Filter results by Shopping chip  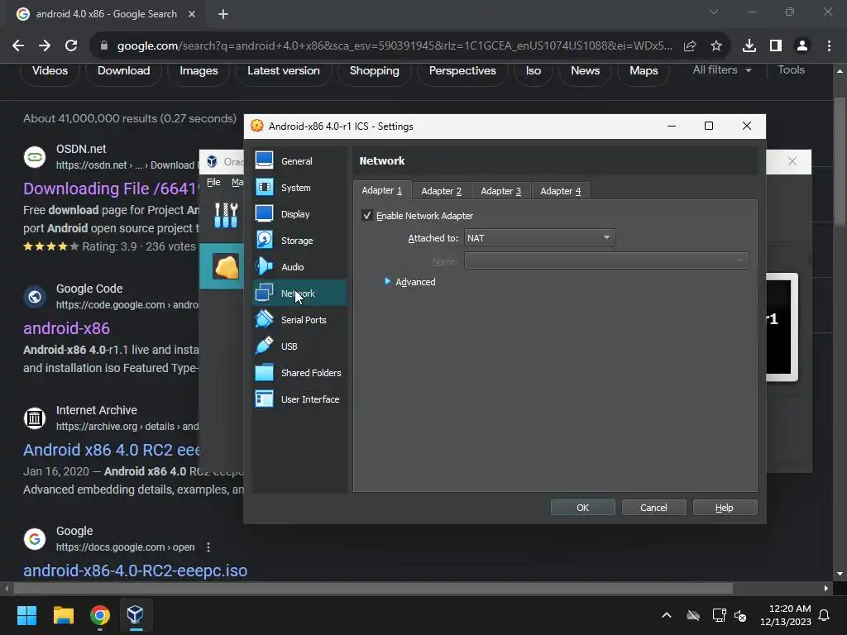pos(374,71)
